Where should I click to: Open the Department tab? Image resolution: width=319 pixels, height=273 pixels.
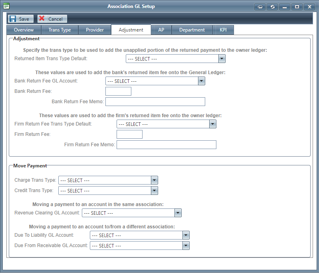192,30
